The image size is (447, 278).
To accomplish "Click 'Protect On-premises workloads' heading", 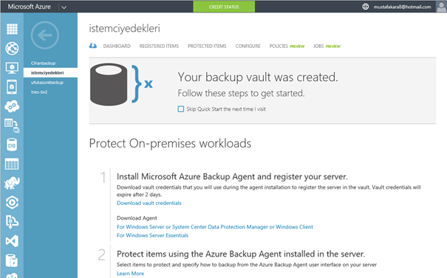I will [170, 143].
